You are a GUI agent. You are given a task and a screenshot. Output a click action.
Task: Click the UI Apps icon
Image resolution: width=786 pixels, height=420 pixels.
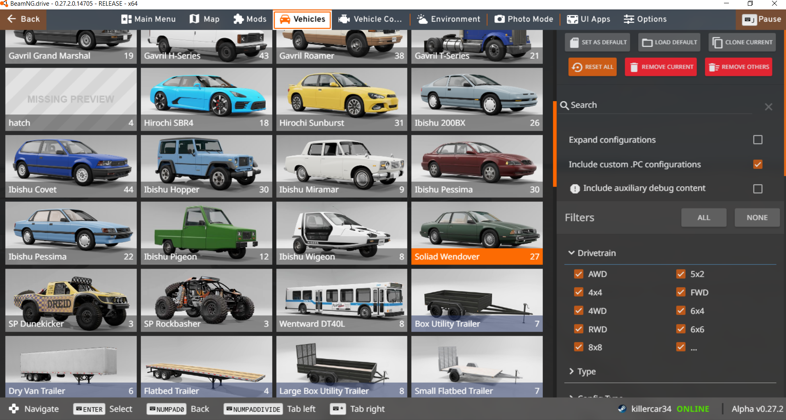click(572, 19)
